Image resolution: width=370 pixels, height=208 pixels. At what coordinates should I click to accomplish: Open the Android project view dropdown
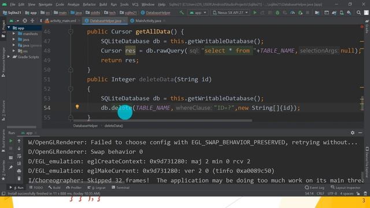pyautogui.click(x=14, y=21)
